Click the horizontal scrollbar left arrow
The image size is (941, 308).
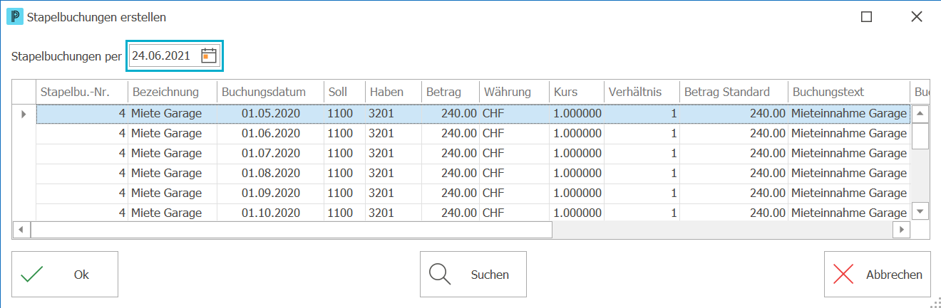(21, 229)
